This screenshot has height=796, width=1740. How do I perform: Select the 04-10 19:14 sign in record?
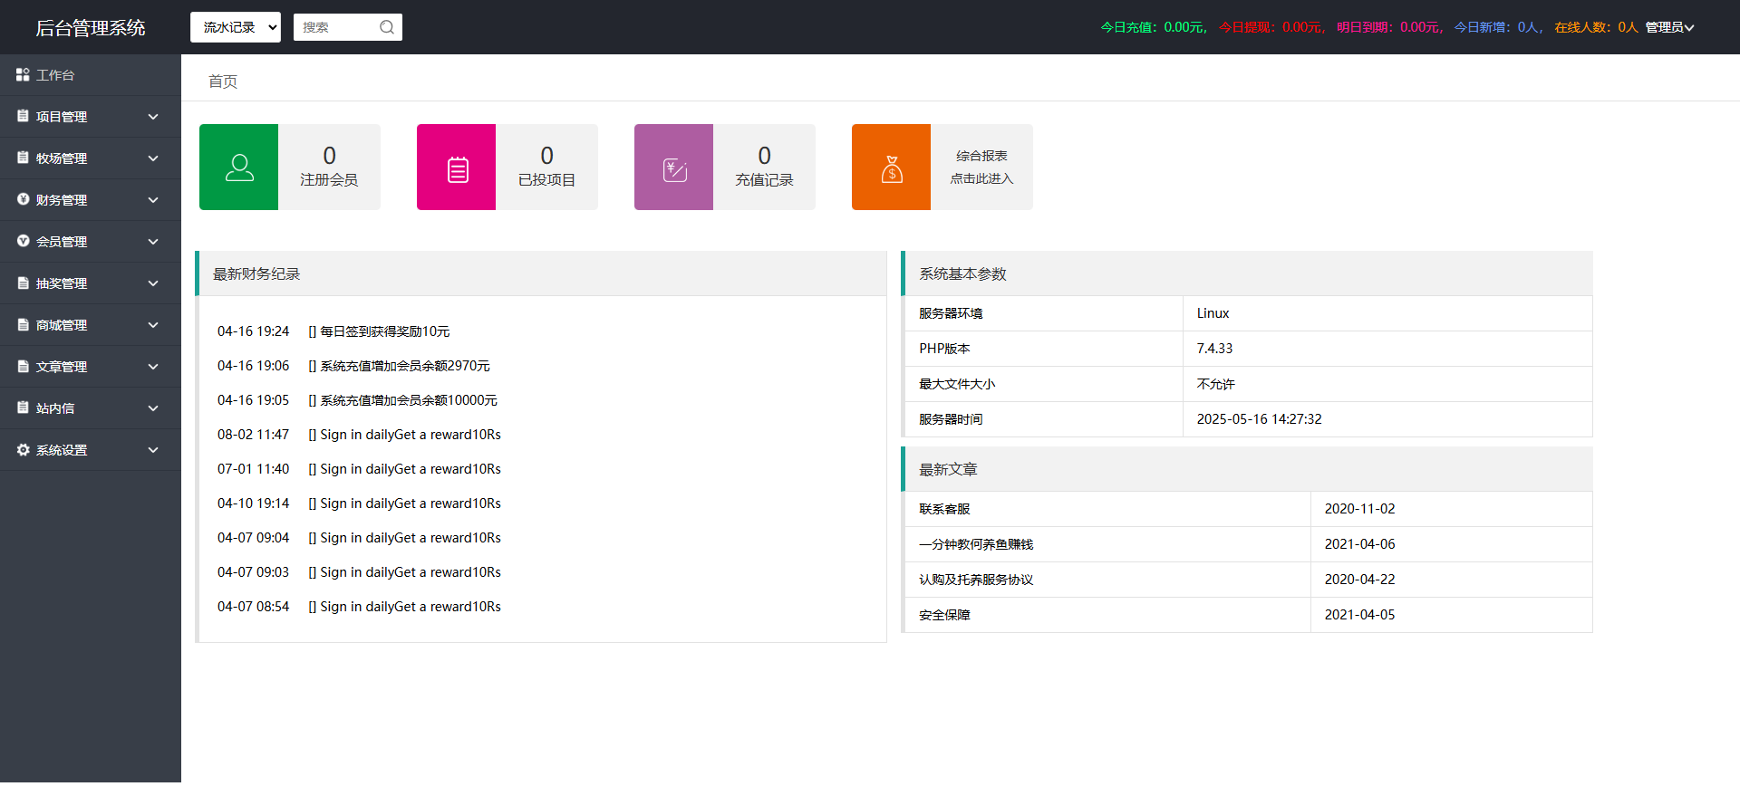point(359,503)
